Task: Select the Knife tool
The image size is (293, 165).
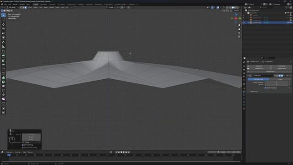Action: pos(3,73)
